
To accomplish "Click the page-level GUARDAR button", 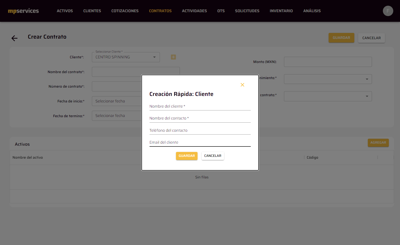I will [x=341, y=38].
